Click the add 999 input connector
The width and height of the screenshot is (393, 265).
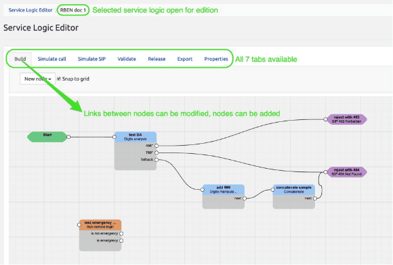pos(203,190)
